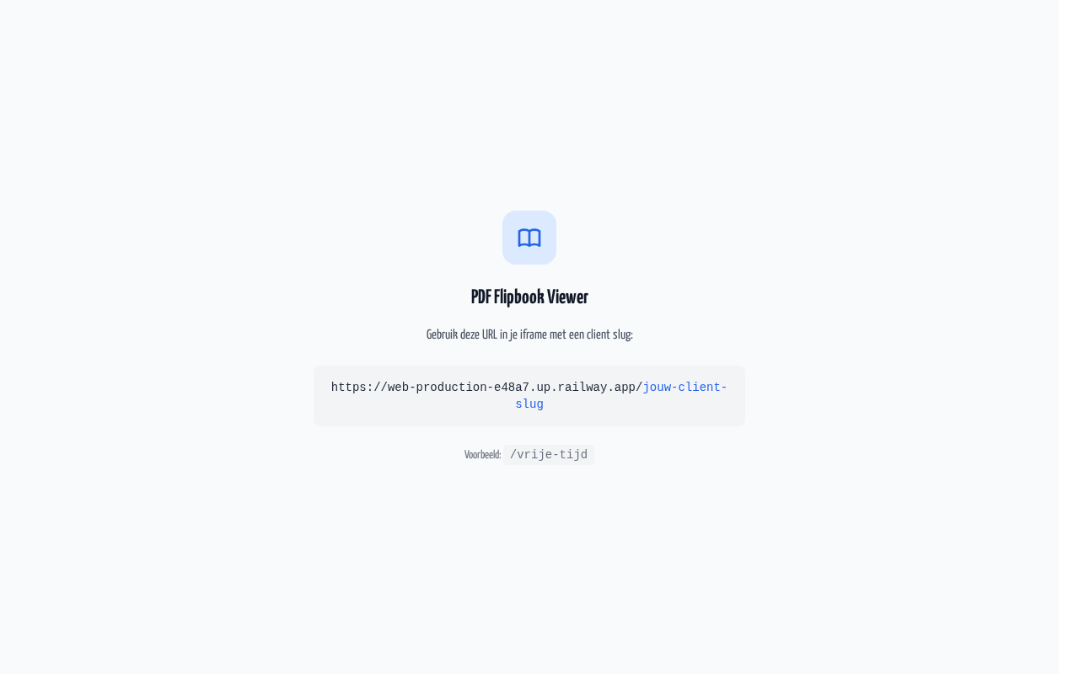Click the 'PDF' word in the heading
1079x674 pixels.
point(480,297)
